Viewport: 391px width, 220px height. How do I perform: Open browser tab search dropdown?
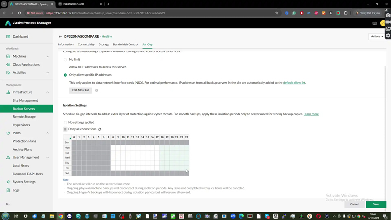[4, 4]
